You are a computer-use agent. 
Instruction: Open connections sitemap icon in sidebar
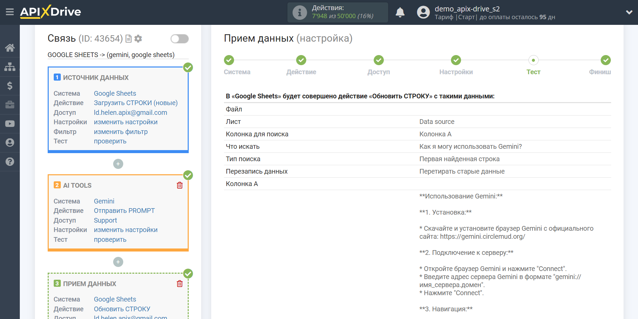click(10, 67)
